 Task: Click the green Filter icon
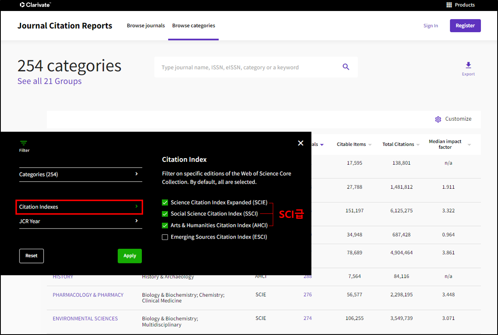tap(24, 143)
